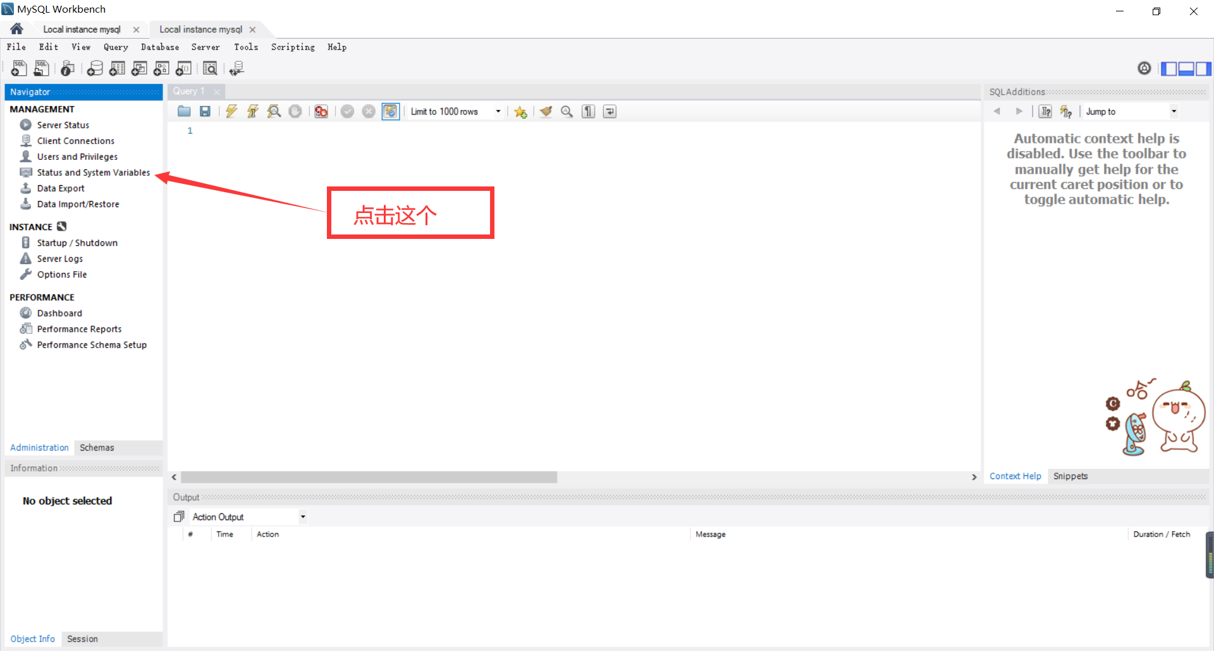
Task: Open Startup / Shutdown
Action: (77, 243)
